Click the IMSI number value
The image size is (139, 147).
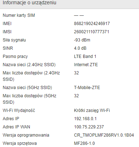(x=91, y=32)
